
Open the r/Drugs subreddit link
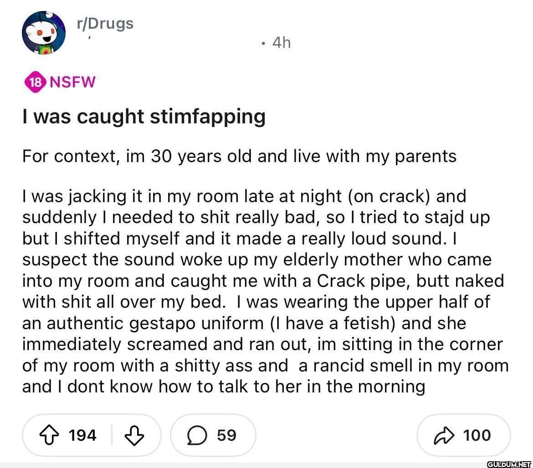[x=105, y=23]
